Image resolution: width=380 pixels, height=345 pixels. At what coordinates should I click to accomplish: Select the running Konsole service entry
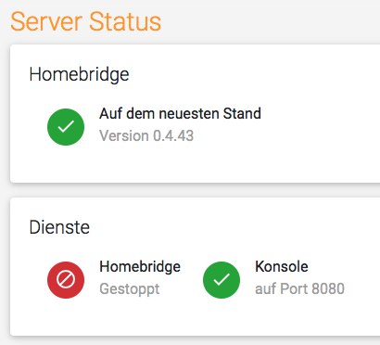click(273, 280)
